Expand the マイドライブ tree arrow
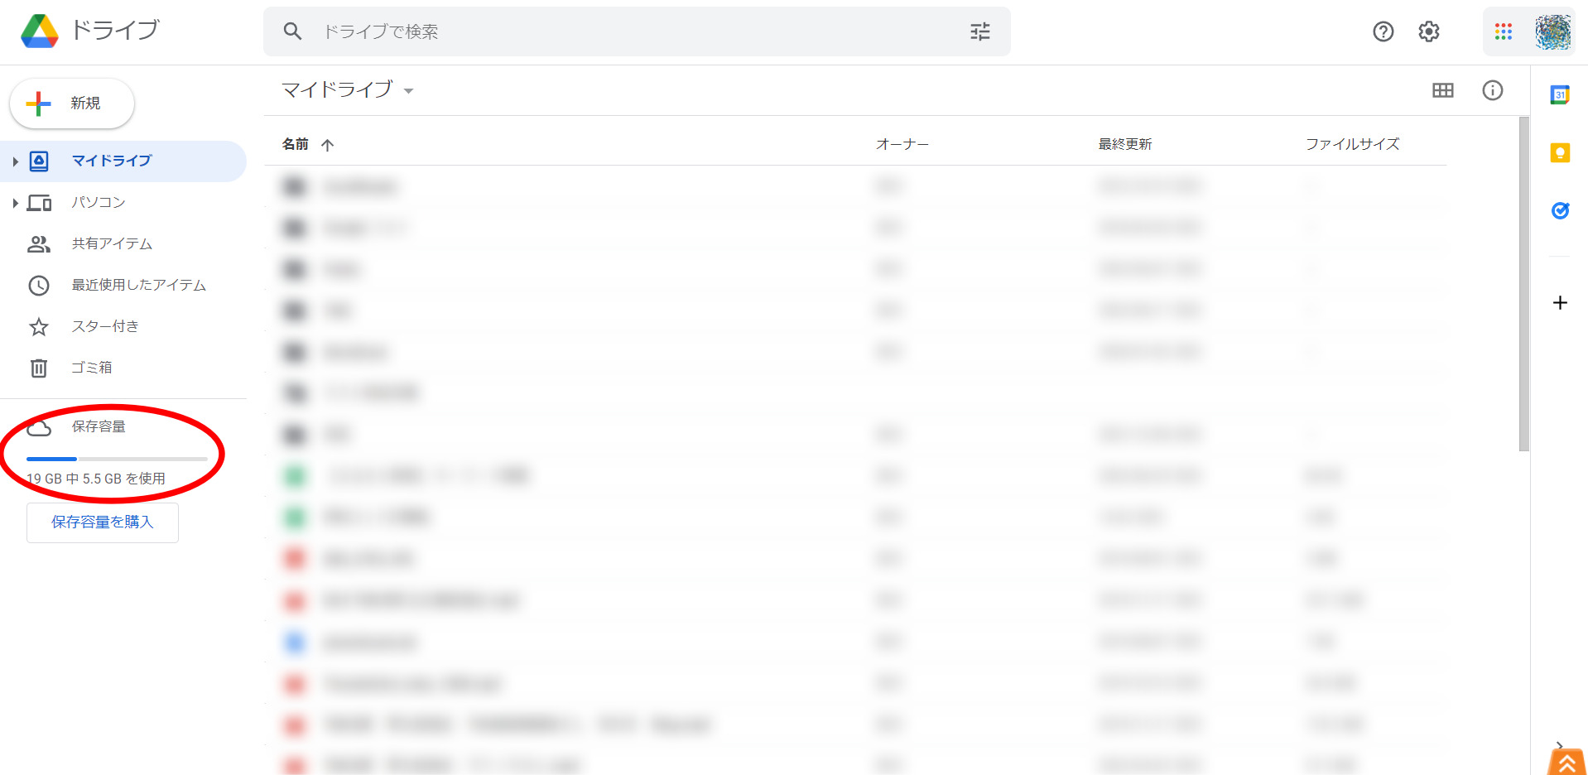The width and height of the screenshot is (1588, 775). click(x=15, y=161)
